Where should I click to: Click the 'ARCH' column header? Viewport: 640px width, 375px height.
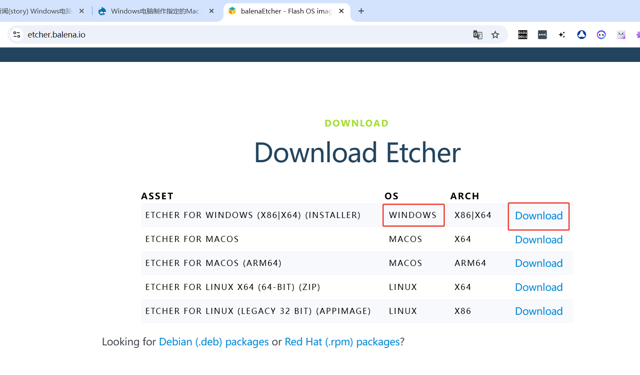pyautogui.click(x=465, y=196)
